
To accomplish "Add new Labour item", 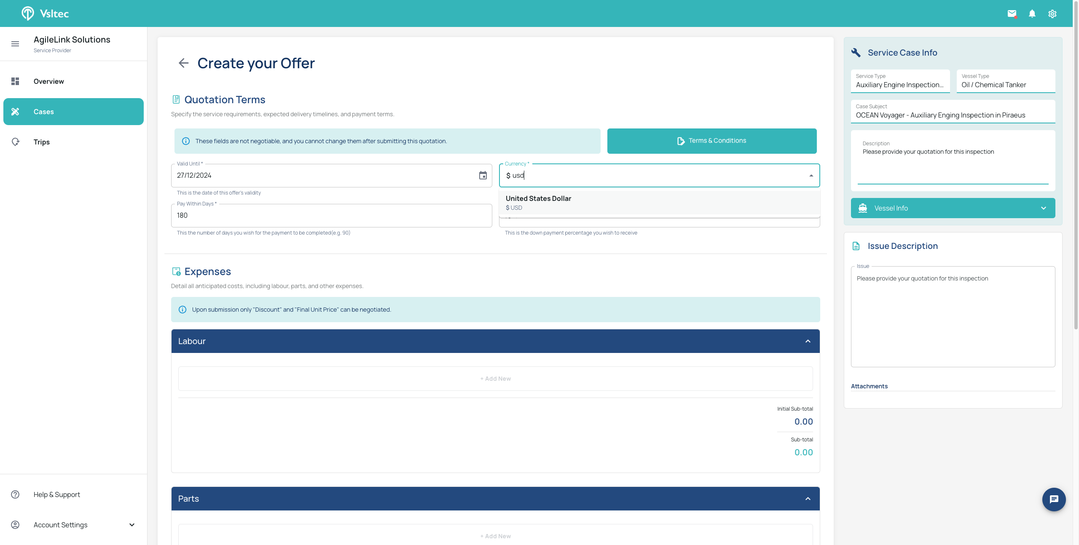I will tap(495, 379).
